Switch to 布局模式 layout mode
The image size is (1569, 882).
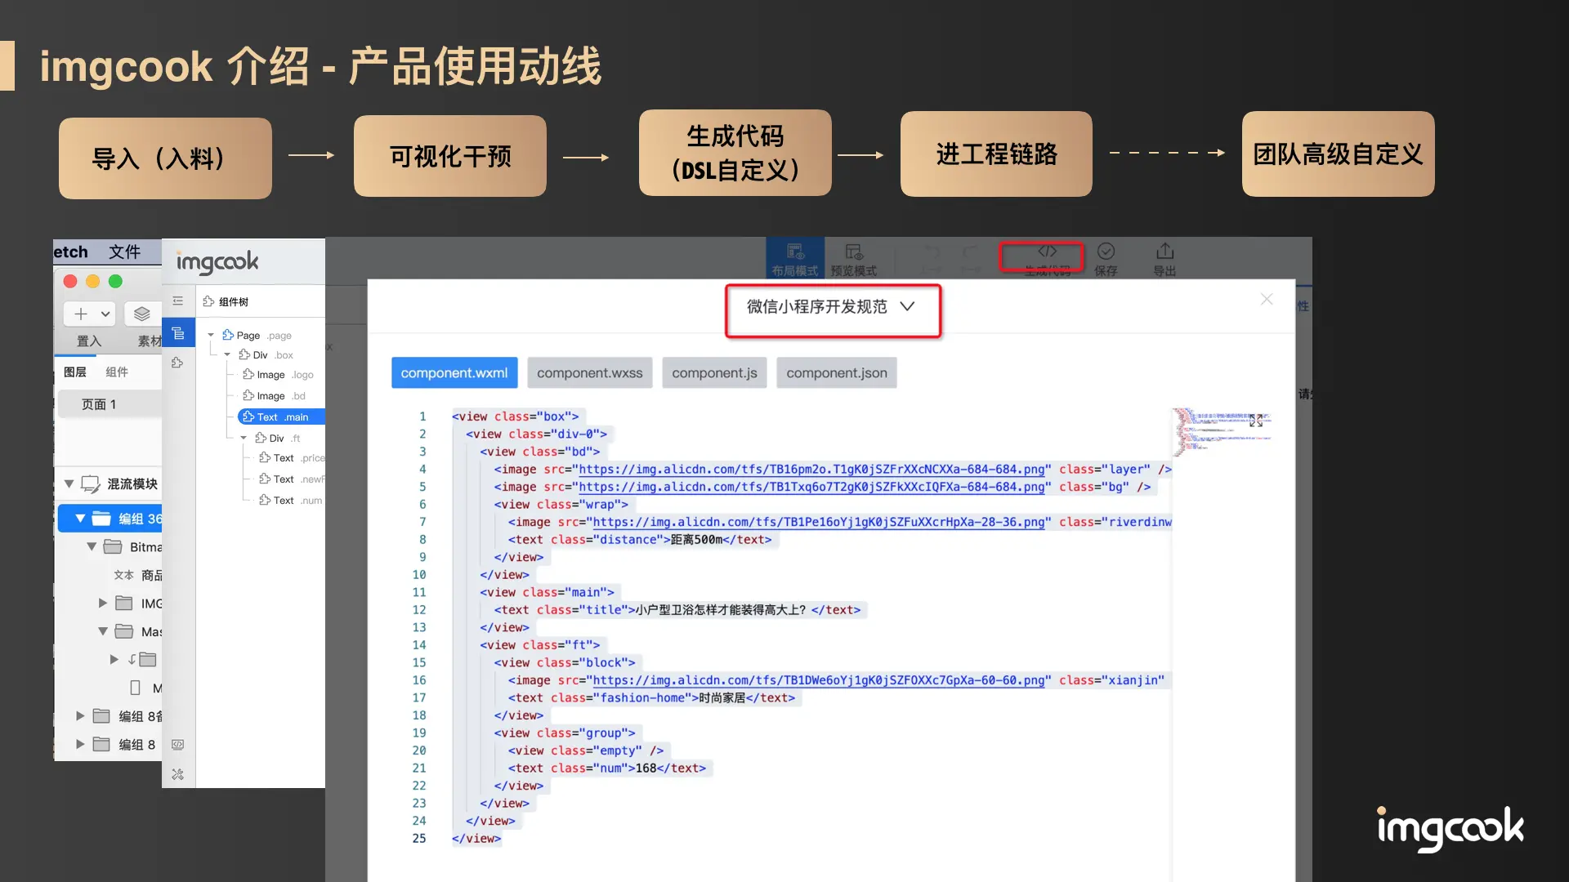click(x=794, y=258)
